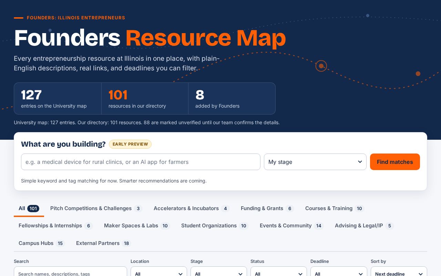
Task: Click the 'Founders: Illinois Entrepreneurs' eyebrow text
Action: point(76,18)
